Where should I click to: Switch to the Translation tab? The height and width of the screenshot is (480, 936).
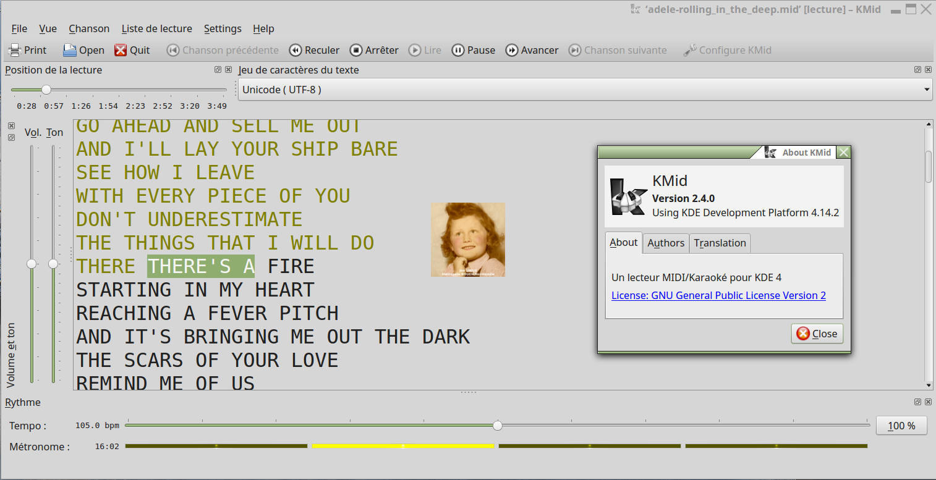click(720, 243)
